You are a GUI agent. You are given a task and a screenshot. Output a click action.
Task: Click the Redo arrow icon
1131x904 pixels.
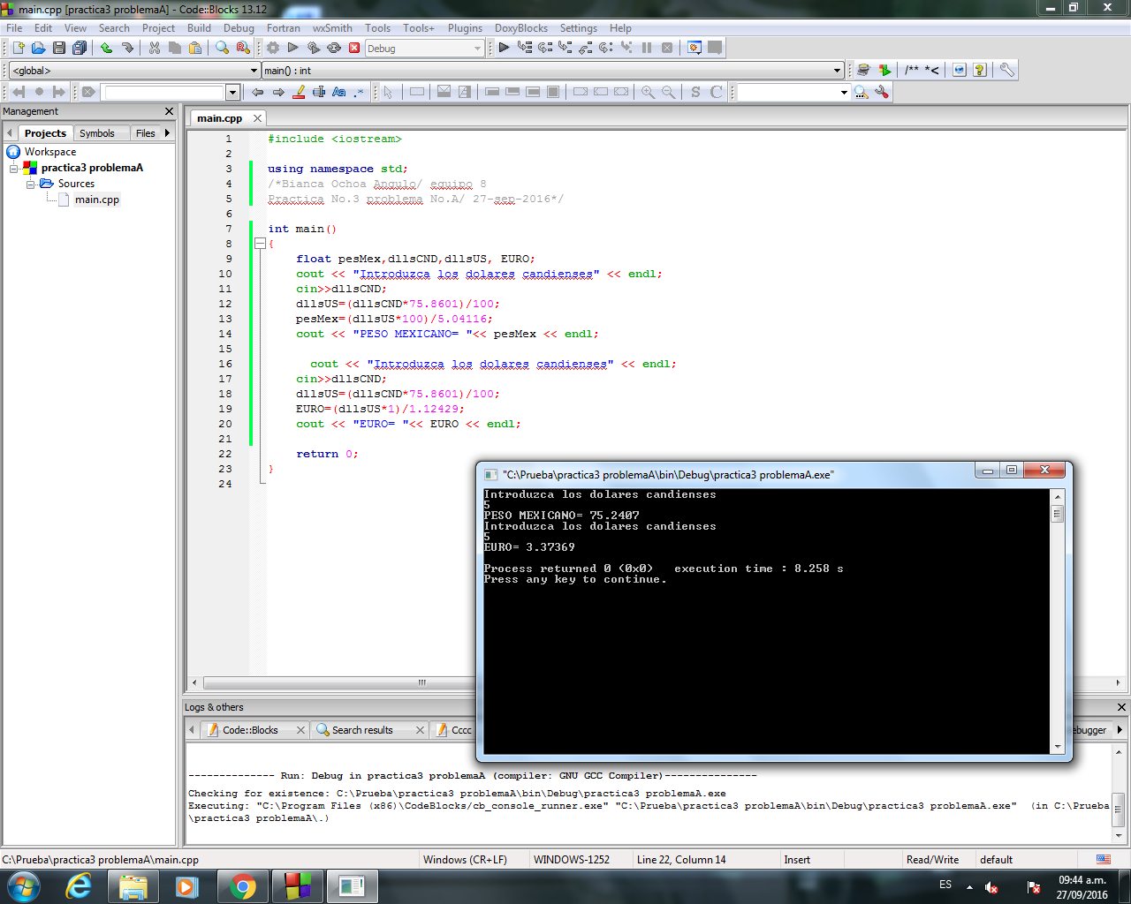coord(127,48)
